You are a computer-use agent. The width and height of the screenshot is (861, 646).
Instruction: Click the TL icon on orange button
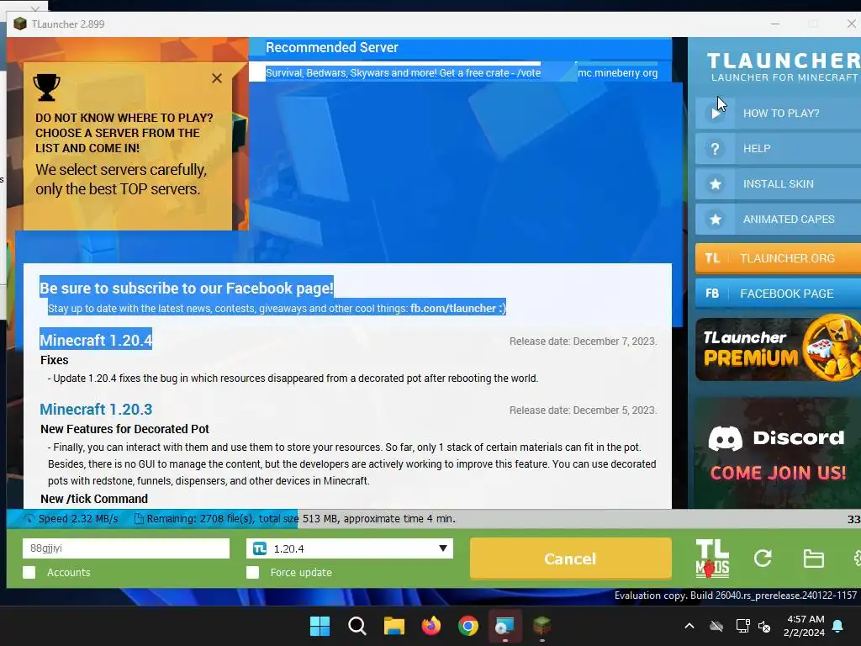(x=712, y=258)
